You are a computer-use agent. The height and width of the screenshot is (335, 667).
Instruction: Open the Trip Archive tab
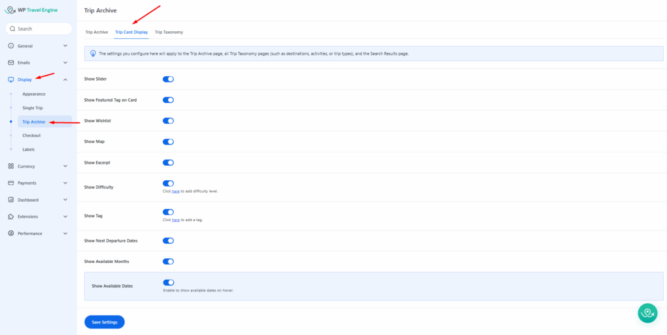pyautogui.click(x=96, y=32)
